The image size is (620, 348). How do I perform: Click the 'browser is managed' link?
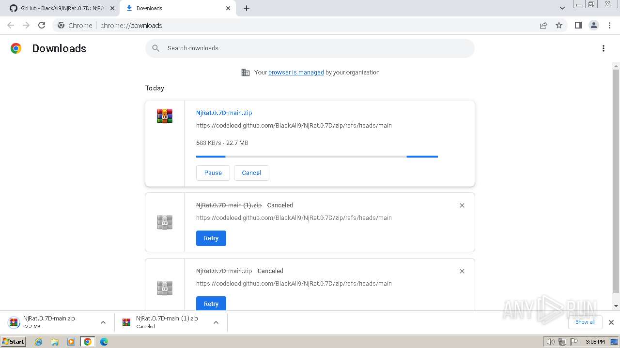[x=296, y=72]
